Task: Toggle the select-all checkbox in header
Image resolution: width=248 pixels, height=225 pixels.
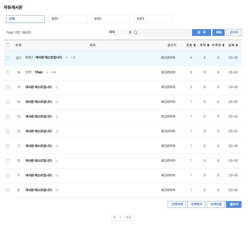Action: 8,45
